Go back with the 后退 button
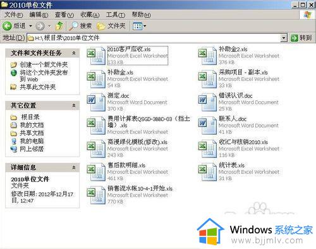This screenshot has width=316, height=249. (14, 26)
